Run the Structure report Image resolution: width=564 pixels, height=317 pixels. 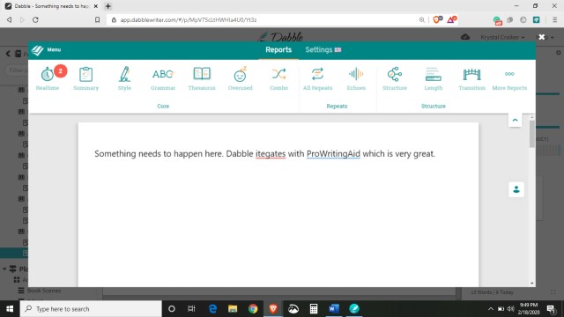(x=395, y=78)
